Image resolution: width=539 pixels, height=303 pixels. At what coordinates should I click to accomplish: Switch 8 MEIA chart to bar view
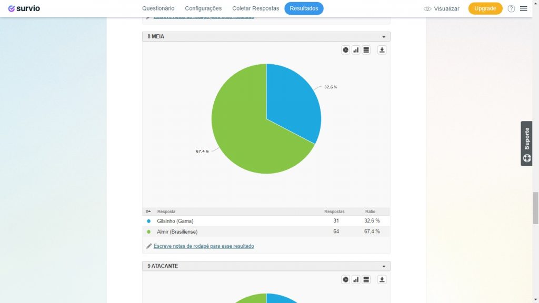coord(356,50)
